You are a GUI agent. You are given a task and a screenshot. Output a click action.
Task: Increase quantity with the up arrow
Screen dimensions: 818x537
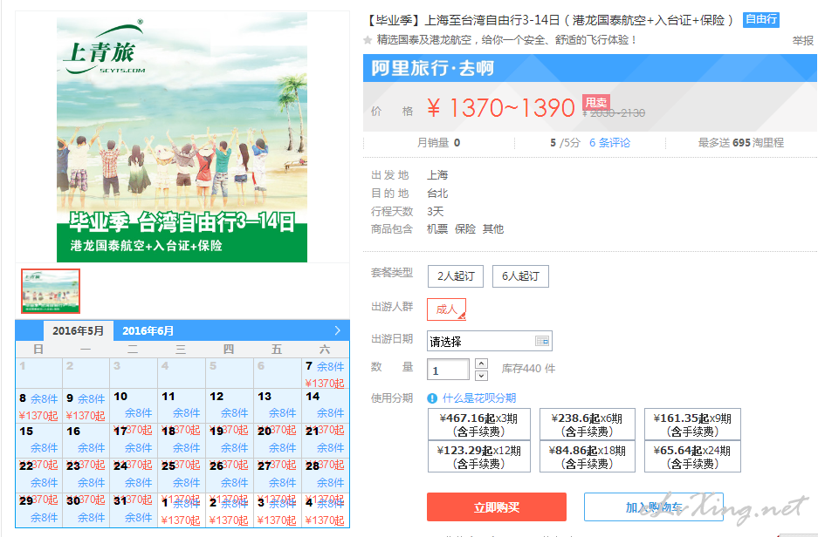(482, 364)
